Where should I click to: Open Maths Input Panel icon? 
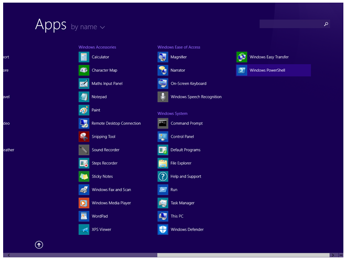click(x=84, y=83)
